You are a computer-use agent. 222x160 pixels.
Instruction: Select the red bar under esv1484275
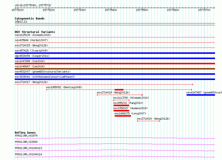tap(123, 116)
